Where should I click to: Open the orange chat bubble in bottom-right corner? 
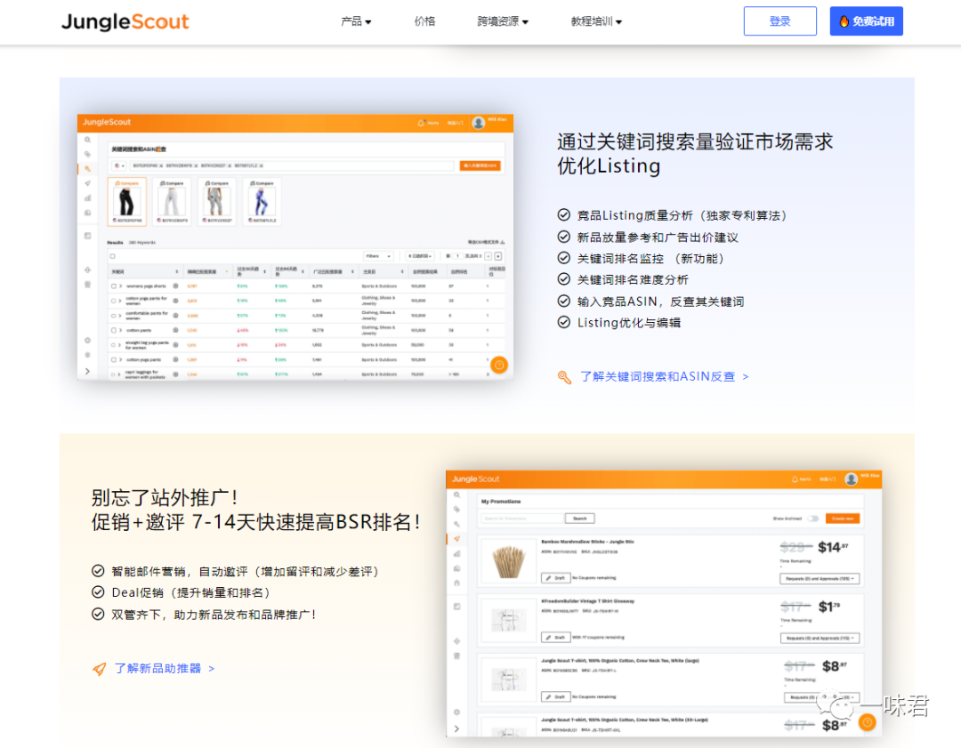click(x=866, y=722)
